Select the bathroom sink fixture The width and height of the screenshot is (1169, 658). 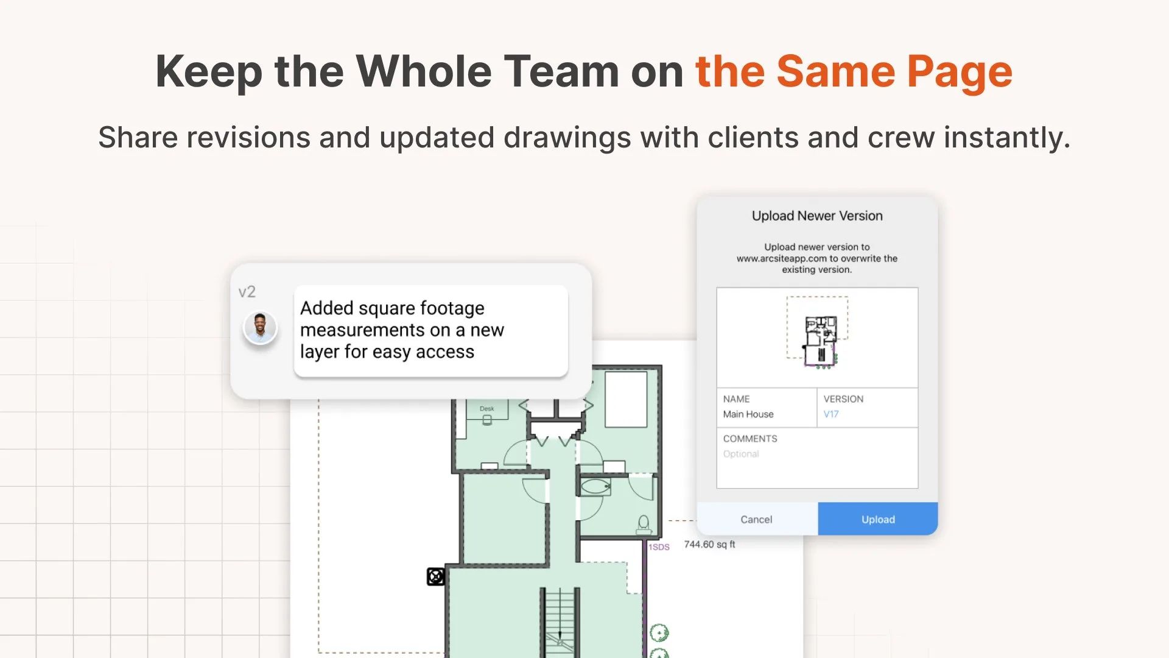tap(595, 486)
